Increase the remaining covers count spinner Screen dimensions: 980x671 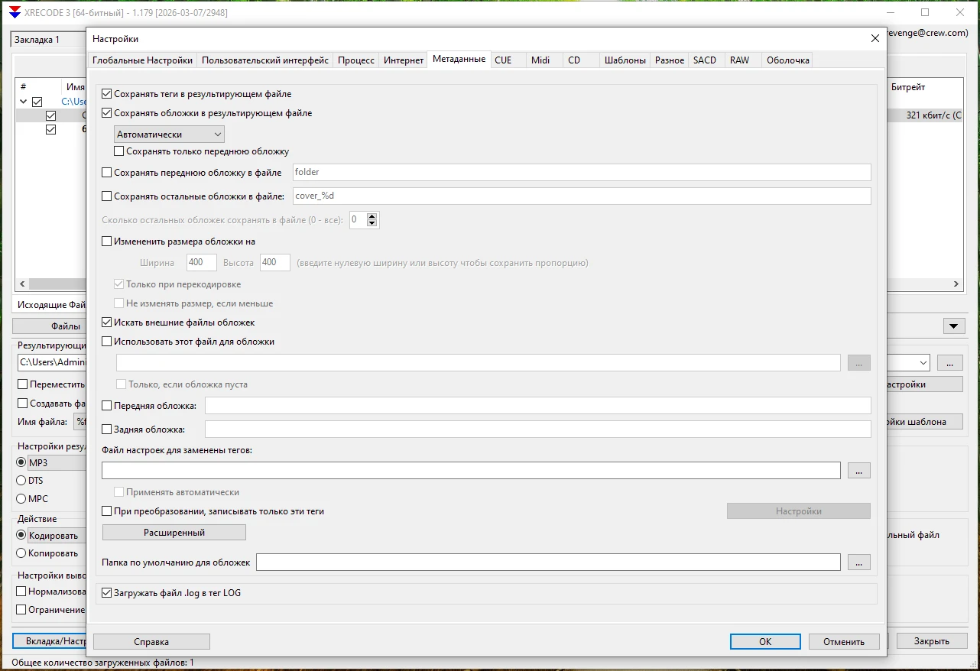pos(372,216)
